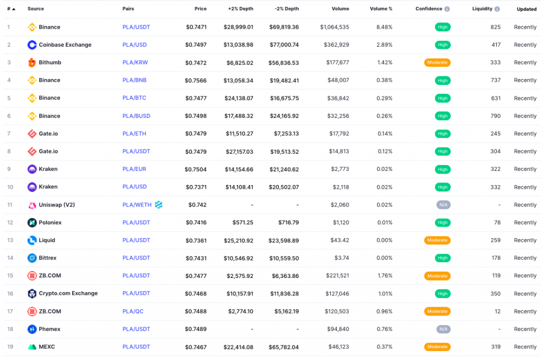The width and height of the screenshot is (543, 357).
Task: Click the Kraken logo in PLA/EUR row
Action: [32, 169]
